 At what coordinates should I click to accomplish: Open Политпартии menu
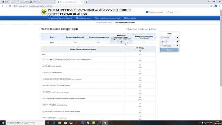point(84,18)
